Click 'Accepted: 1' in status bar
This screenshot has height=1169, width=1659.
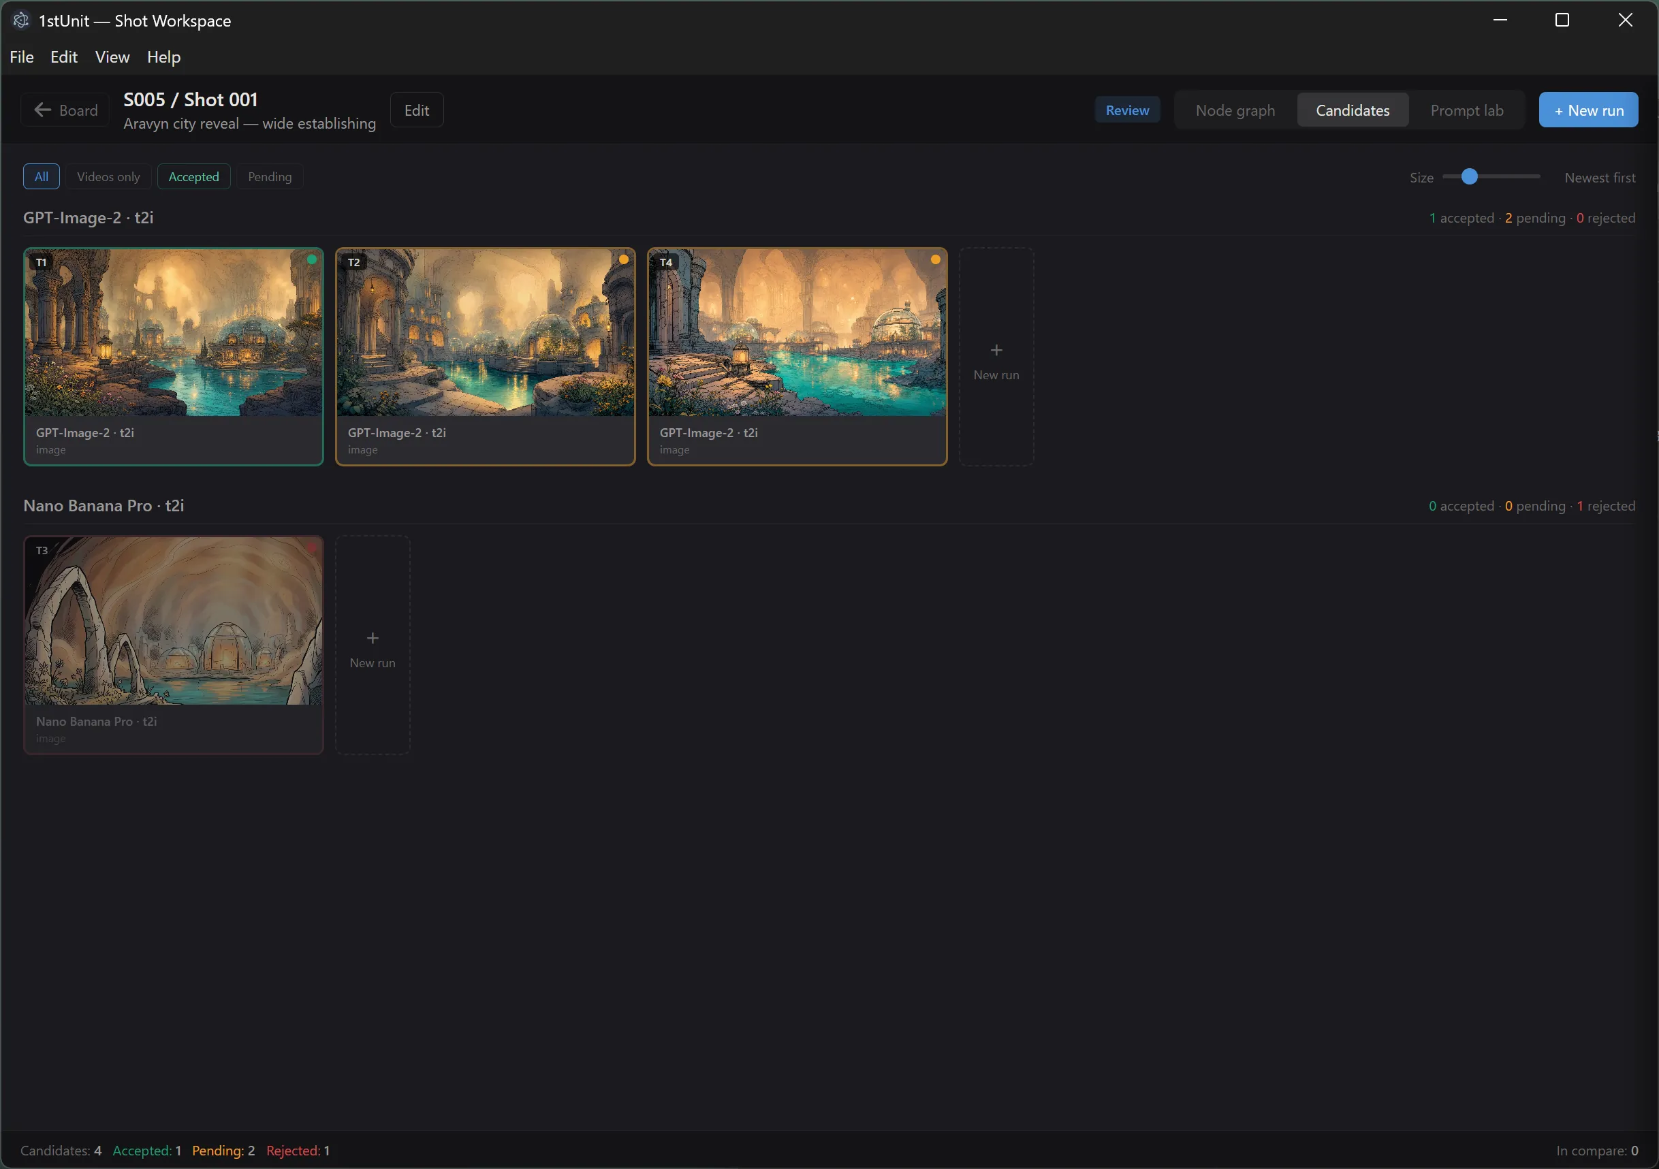pyautogui.click(x=146, y=1150)
